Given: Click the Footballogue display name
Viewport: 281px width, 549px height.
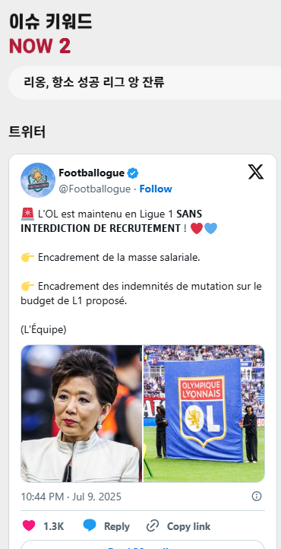Looking at the screenshot, I should coord(92,173).
